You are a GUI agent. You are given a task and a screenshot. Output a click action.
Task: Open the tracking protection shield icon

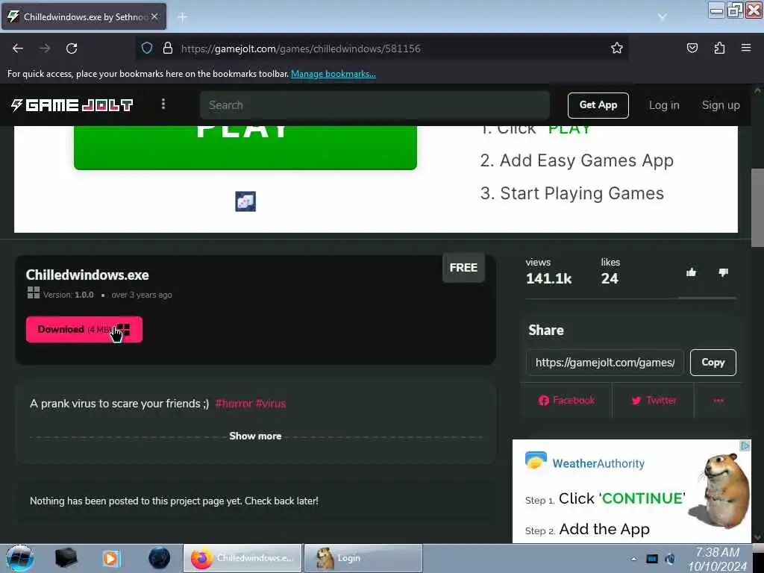pyautogui.click(x=147, y=48)
